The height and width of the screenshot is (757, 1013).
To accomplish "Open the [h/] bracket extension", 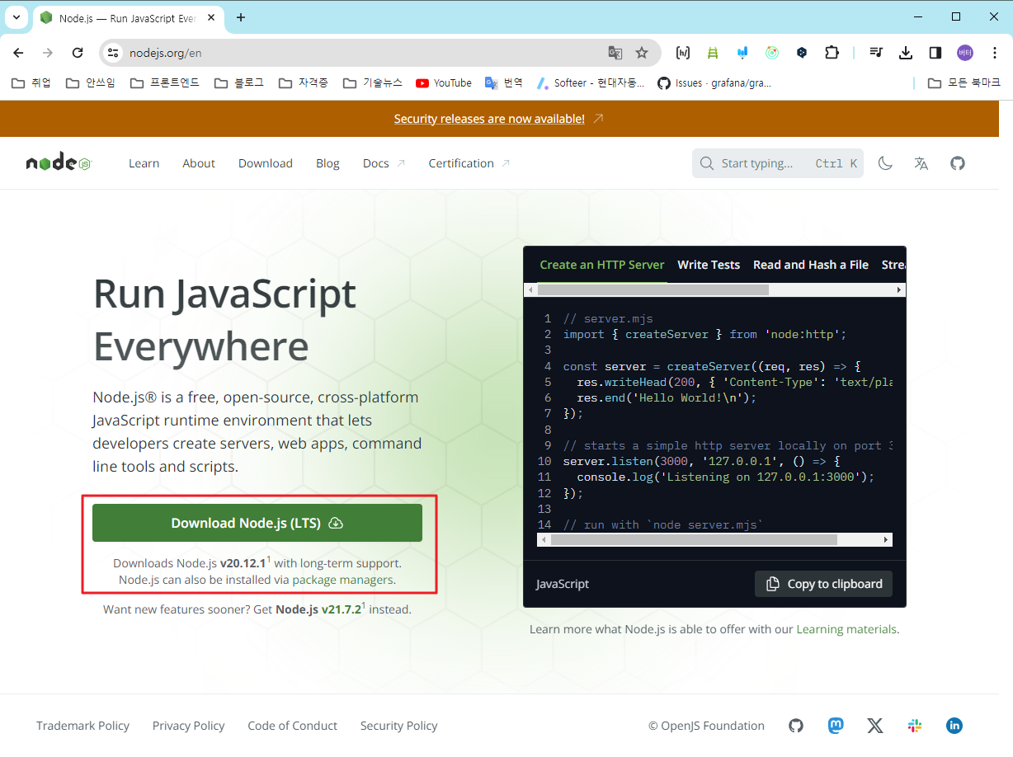I will (683, 53).
